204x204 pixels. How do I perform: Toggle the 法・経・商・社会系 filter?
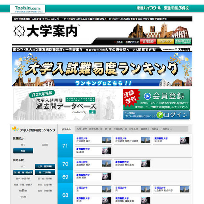[x=23, y=172]
